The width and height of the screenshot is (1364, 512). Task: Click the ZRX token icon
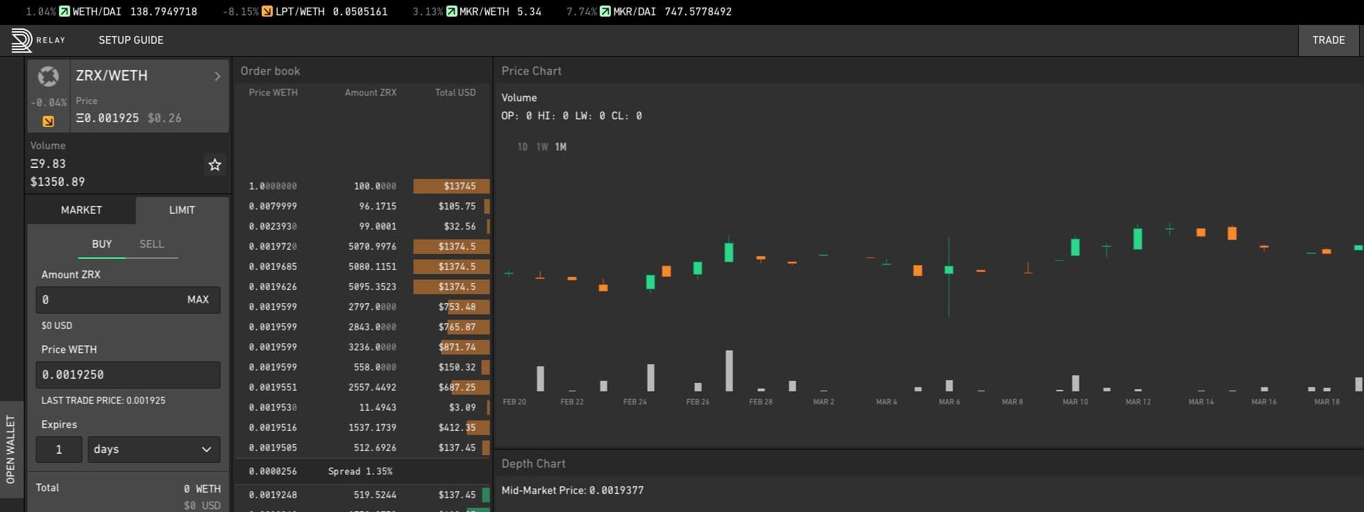point(48,76)
